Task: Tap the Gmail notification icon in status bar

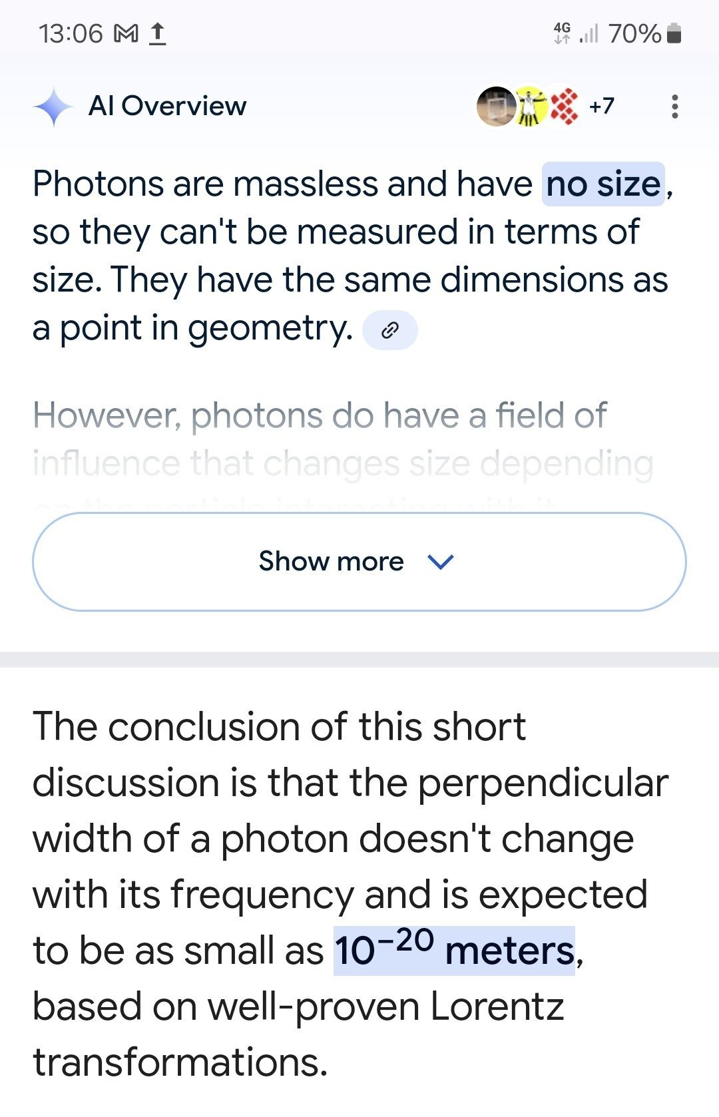Action: [x=126, y=33]
